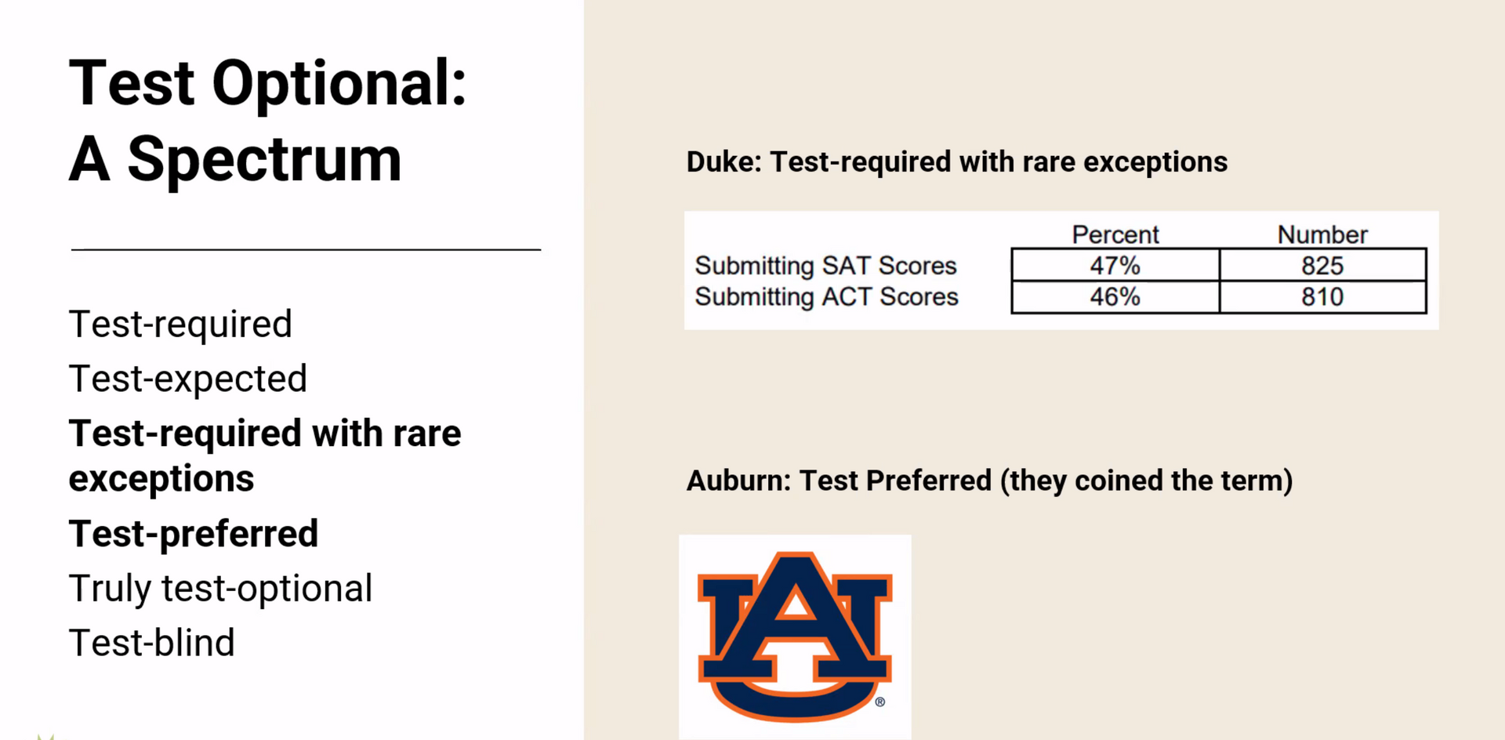Click the 'Percent' column header

pos(1115,234)
